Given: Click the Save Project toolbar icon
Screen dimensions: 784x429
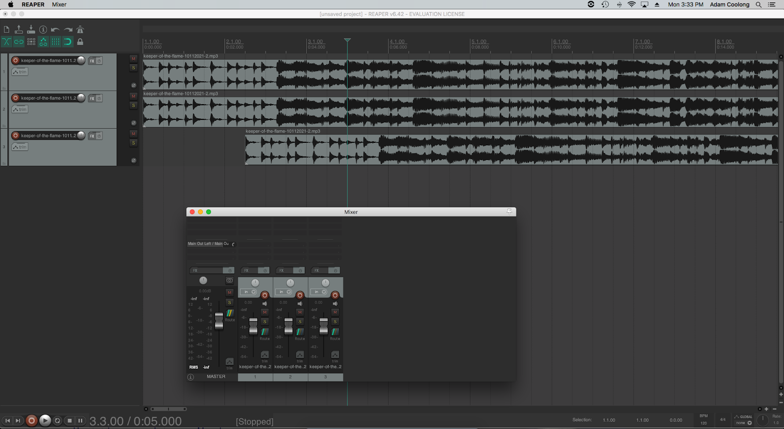Looking at the screenshot, I should [31, 29].
